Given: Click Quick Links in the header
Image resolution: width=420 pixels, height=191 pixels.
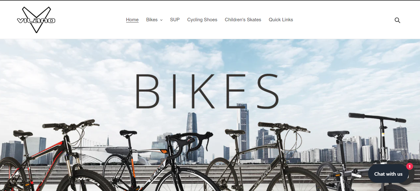Looking at the screenshot, I should click(x=281, y=20).
